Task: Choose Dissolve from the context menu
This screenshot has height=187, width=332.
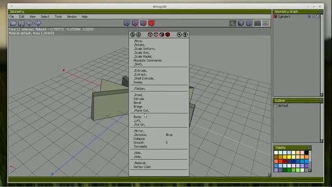Action: click(140, 135)
